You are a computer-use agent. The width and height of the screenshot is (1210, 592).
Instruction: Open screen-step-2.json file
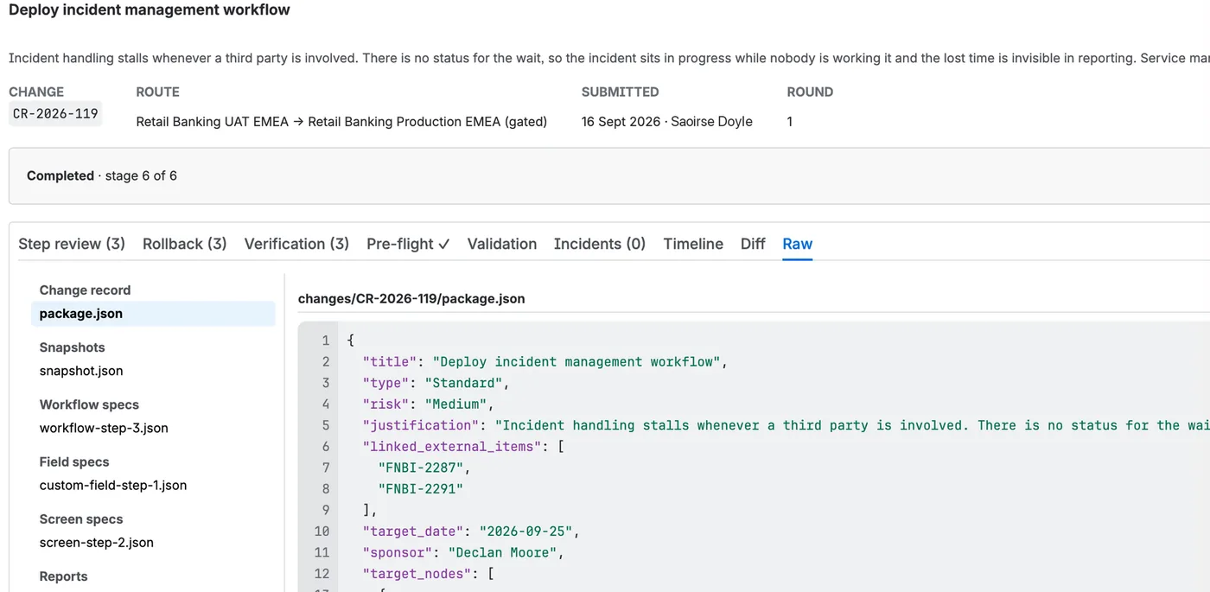click(x=97, y=543)
